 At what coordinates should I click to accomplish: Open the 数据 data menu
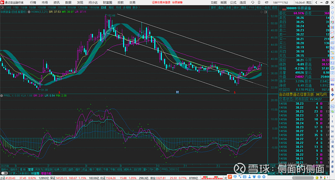[68, 3]
